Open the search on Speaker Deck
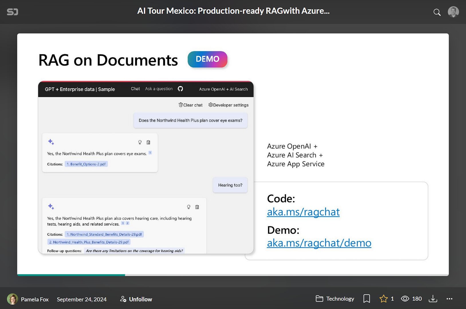Image resolution: width=466 pixels, height=309 pixels. pyautogui.click(x=437, y=12)
